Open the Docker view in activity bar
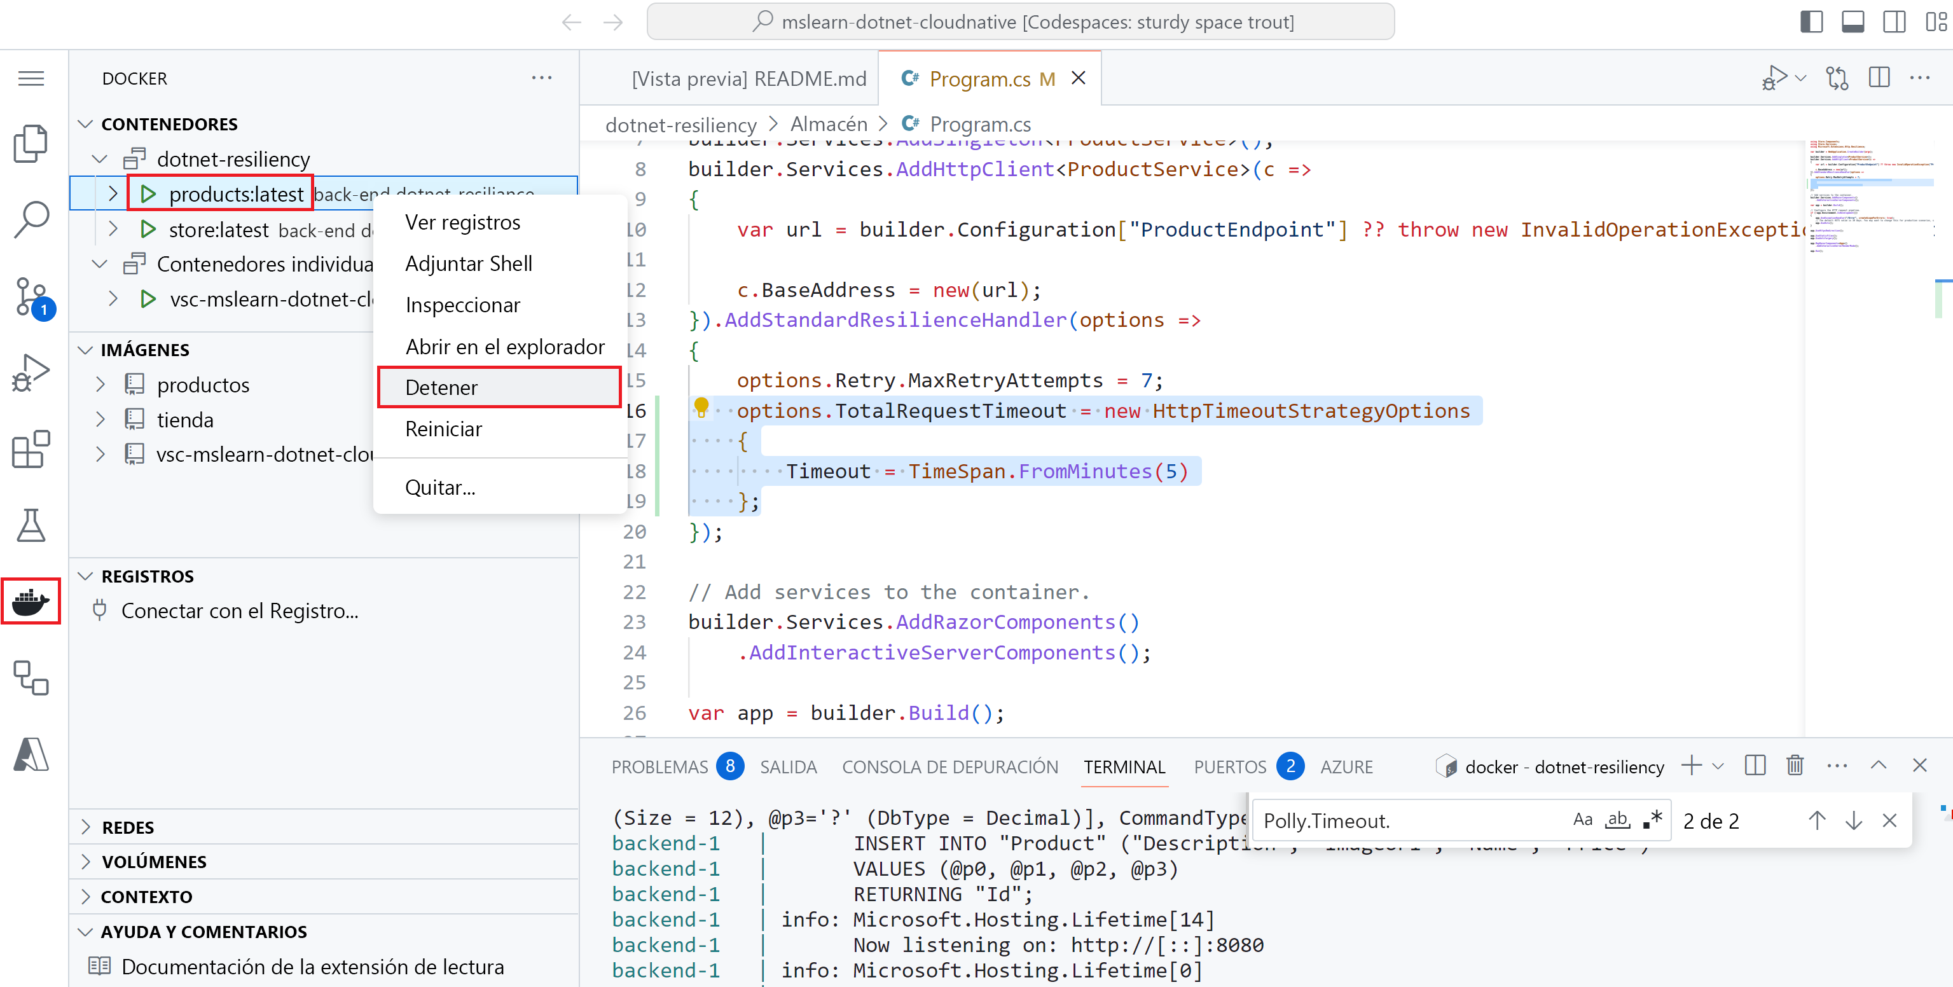Viewport: 1953px width, 987px height. 31,601
